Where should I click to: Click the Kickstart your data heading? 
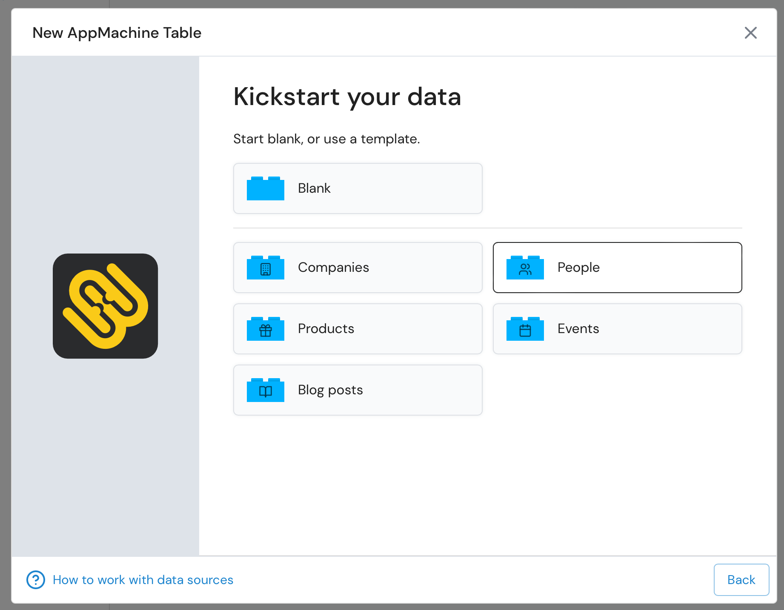pyautogui.click(x=347, y=97)
